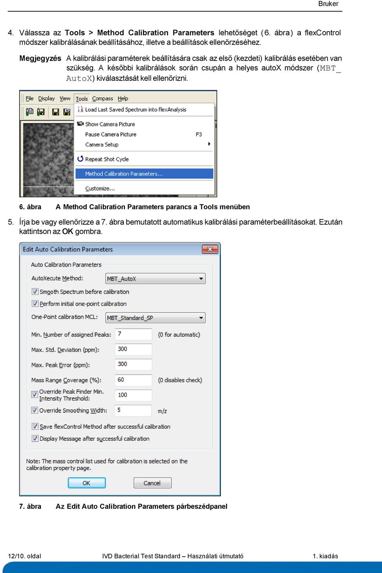Screen dimensions: 382x573
Task: Click the first toolbar icon with the green tube and document
Action: coord(29,112)
